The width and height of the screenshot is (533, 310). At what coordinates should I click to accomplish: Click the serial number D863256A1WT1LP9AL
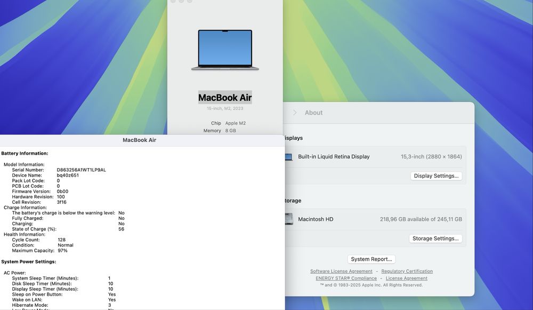point(81,170)
